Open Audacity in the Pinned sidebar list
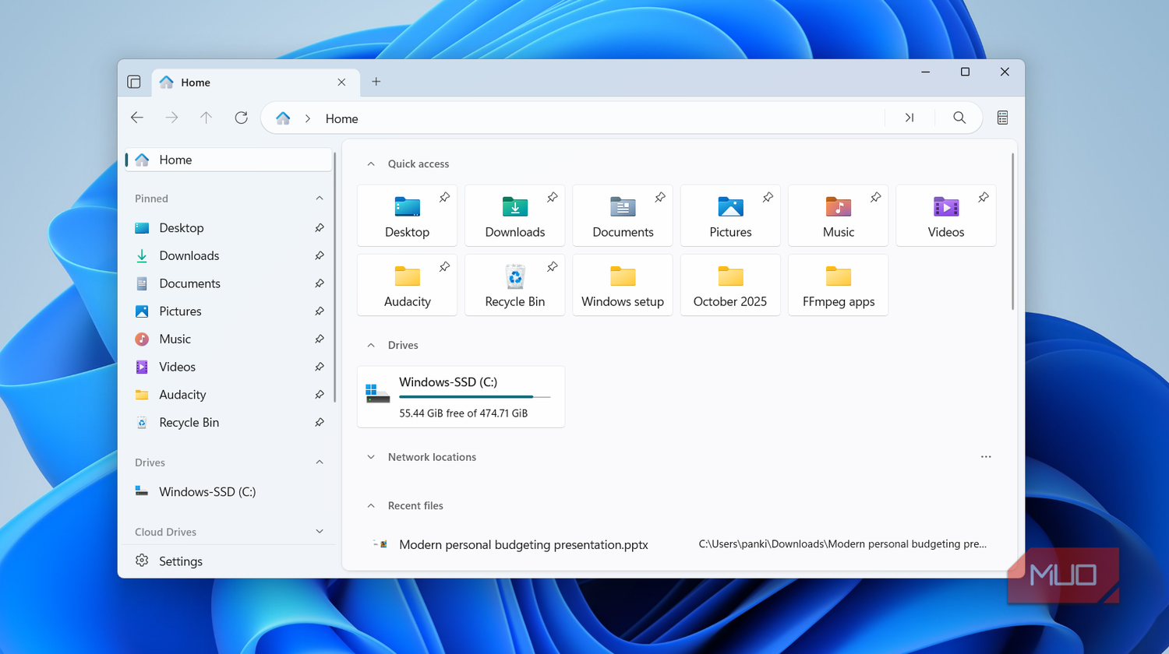Image resolution: width=1169 pixels, height=654 pixels. click(x=228, y=395)
